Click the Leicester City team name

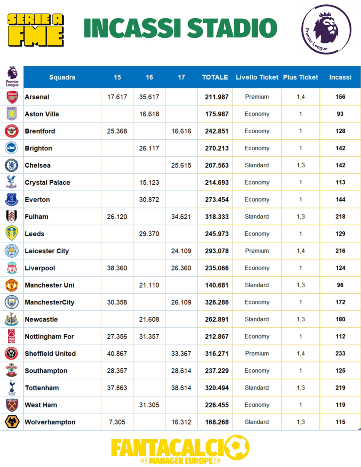[47, 251]
